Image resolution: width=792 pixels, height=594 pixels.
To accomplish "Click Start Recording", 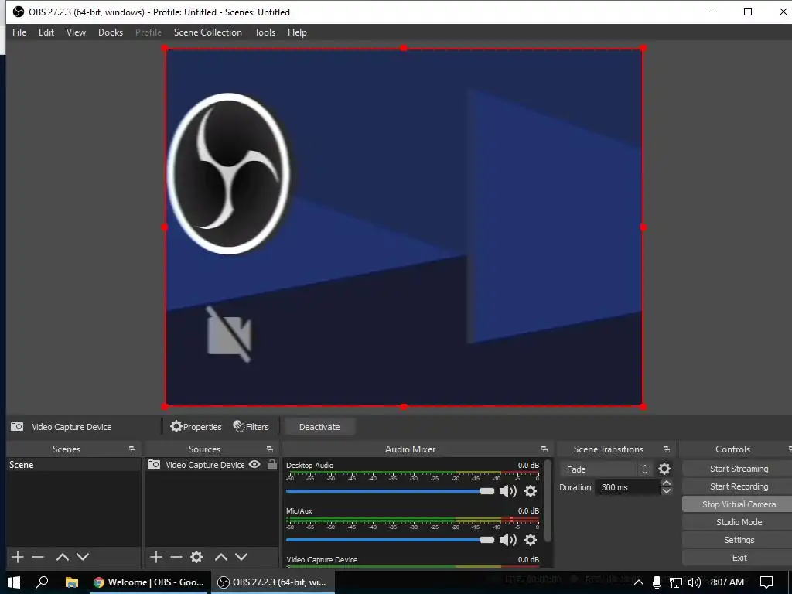I will [739, 486].
